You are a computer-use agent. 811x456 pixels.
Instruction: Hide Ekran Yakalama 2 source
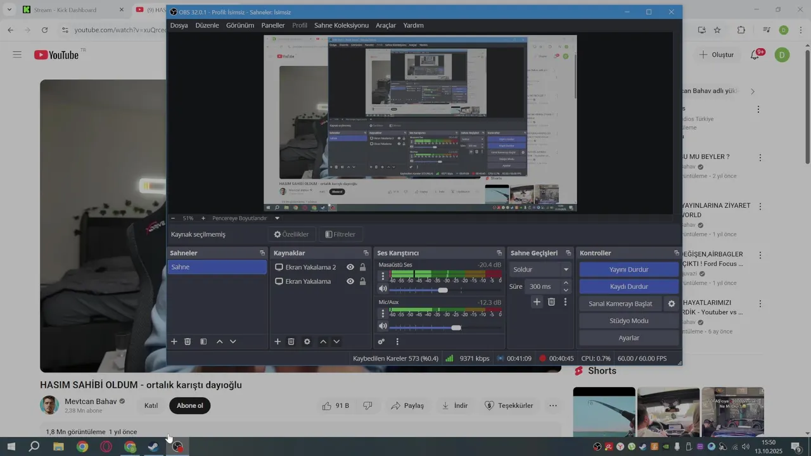(350, 267)
